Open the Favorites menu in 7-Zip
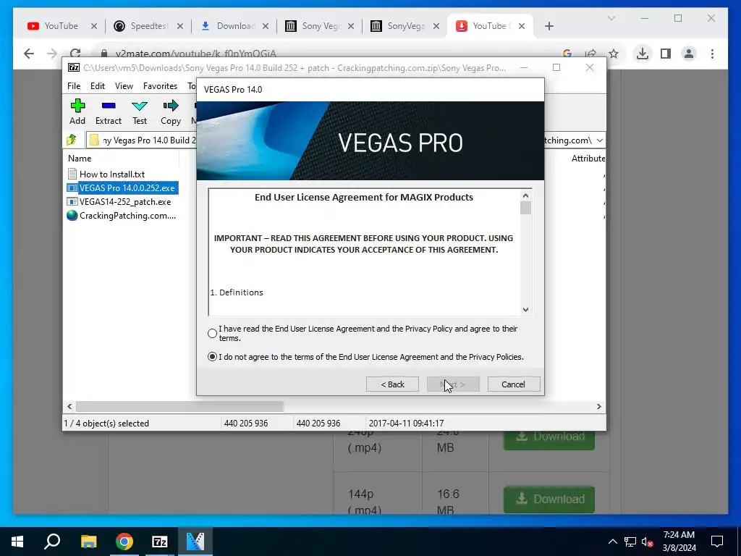 tap(160, 86)
